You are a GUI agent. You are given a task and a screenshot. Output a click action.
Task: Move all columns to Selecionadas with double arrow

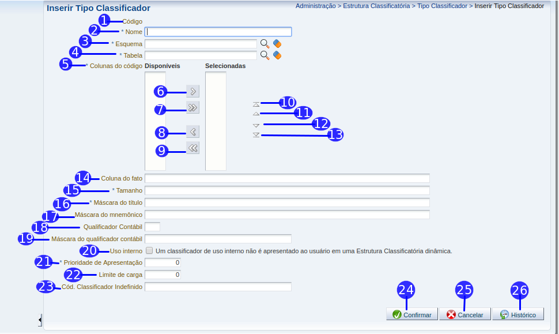tap(192, 107)
